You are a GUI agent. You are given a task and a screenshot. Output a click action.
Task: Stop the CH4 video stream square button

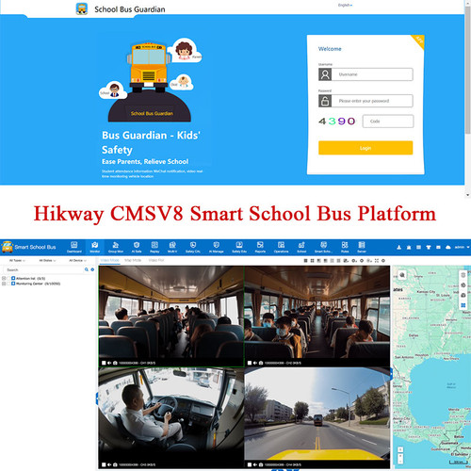coord(250,464)
